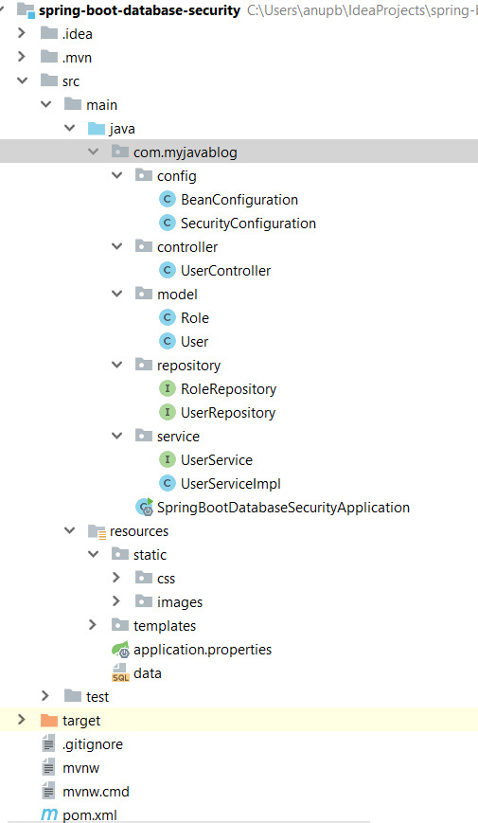The image size is (478, 823).
Task: Select the UserServiceImpl class
Action: pos(231,484)
